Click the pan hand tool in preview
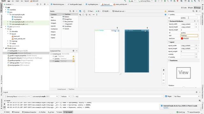 (x=164, y=70)
